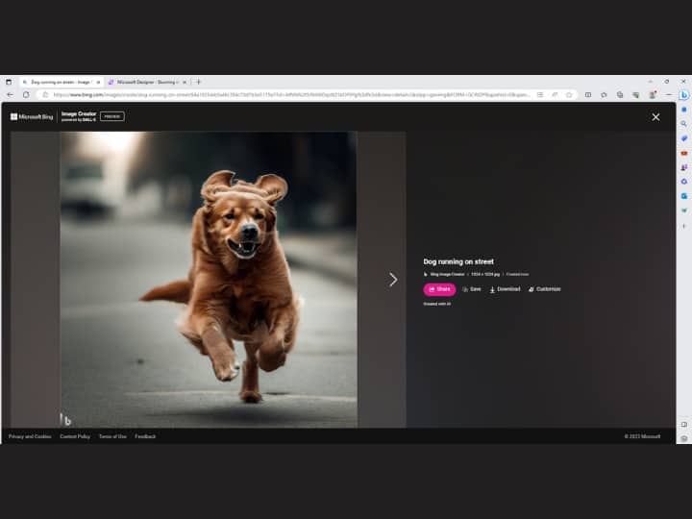Open Customize for this image
Viewport: 692px width, 519px height.
tap(544, 289)
